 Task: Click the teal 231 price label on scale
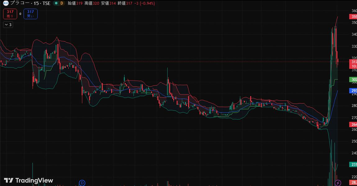coord(353,164)
